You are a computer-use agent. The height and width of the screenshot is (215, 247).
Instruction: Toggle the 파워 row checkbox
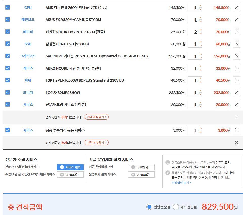coord(8,80)
